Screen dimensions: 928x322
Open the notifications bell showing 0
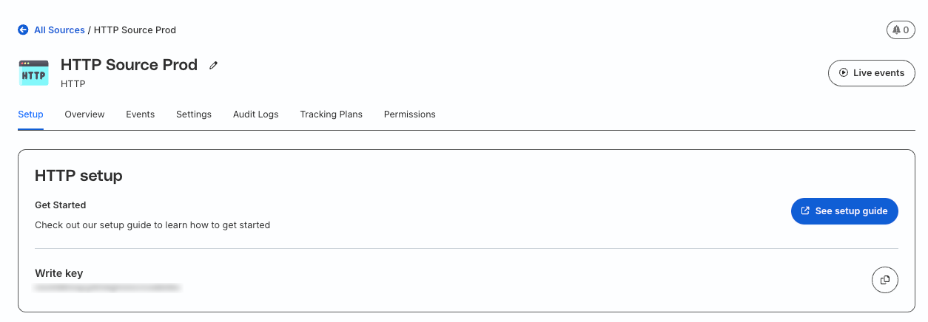[x=900, y=30]
